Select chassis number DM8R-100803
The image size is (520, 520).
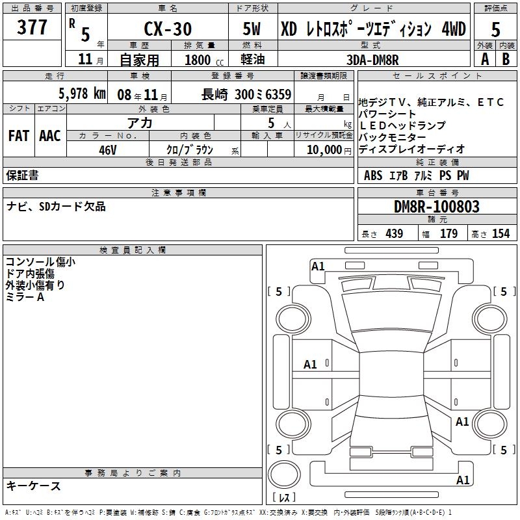tap(436, 206)
